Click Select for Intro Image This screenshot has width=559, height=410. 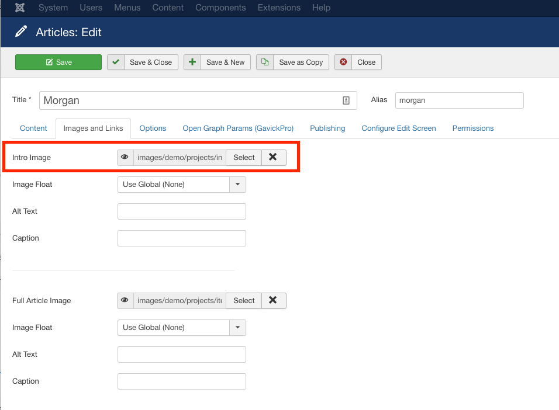(x=244, y=157)
